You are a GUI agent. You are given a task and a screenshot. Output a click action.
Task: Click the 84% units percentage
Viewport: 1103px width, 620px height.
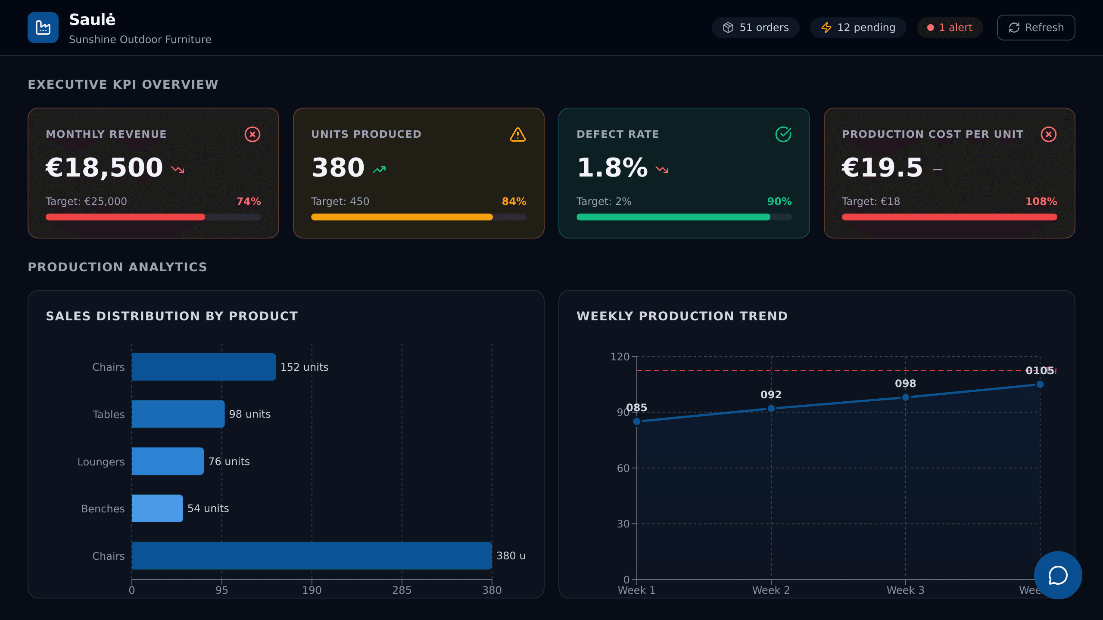point(514,201)
